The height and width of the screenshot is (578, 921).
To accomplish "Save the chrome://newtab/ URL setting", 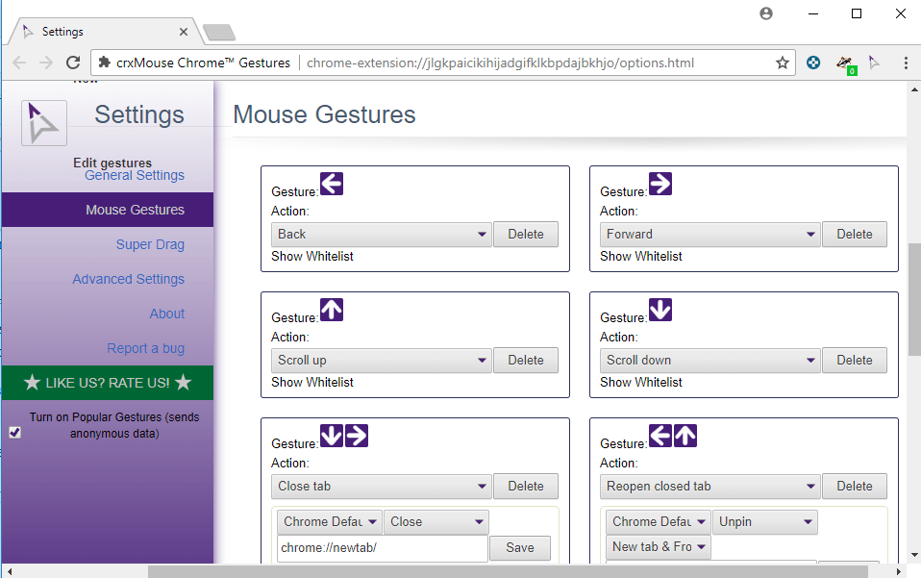I will click(519, 547).
